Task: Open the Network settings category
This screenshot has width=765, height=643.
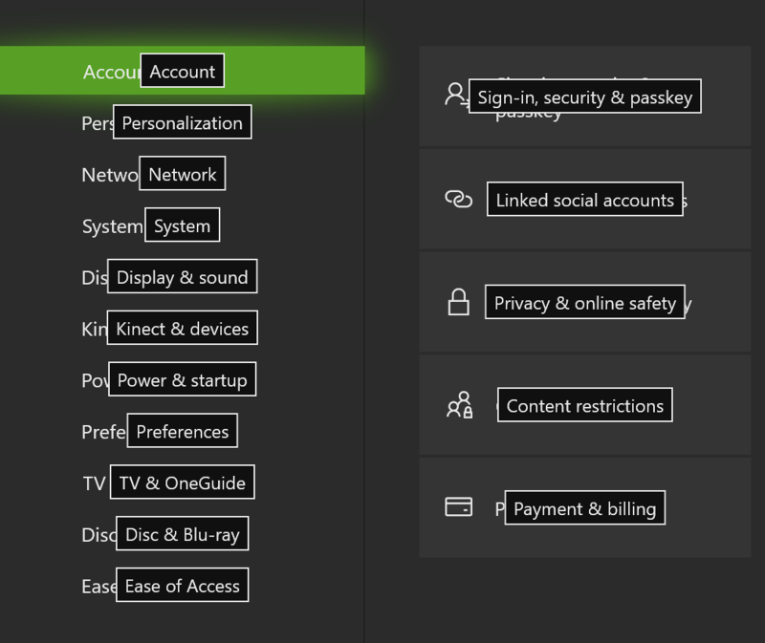Action: click(x=182, y=174)
